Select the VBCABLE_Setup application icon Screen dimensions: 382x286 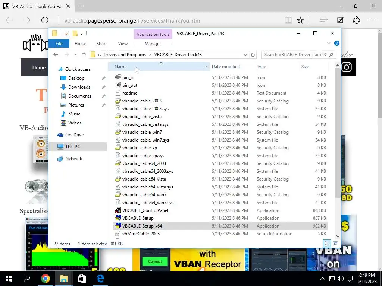118,218
